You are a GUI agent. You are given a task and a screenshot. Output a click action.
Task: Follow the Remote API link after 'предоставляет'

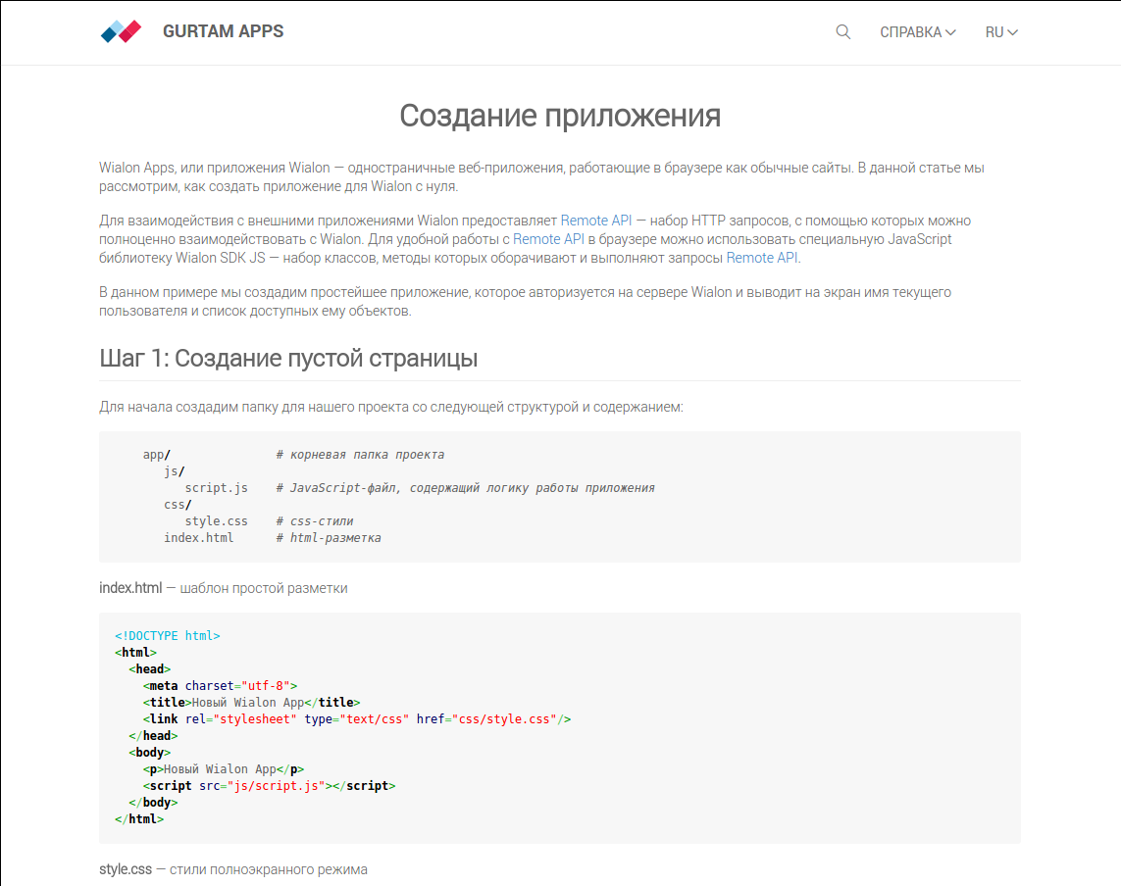596,221
